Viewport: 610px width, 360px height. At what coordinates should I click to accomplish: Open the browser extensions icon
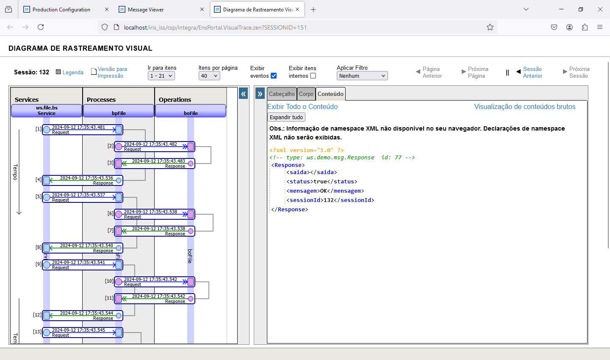[x=585, y=27]
